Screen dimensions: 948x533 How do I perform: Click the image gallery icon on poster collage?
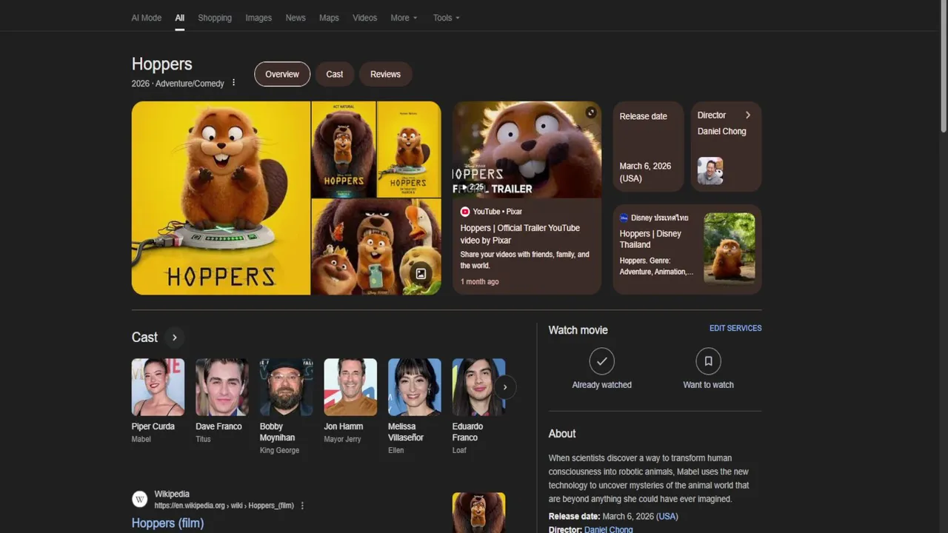[421, 273]
